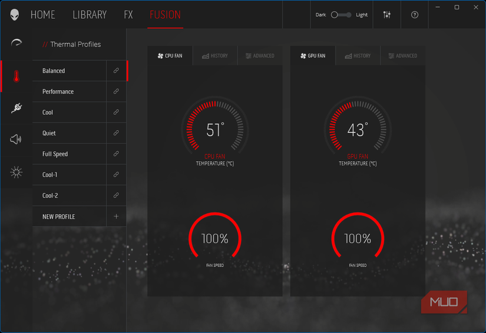Select the CPU FAN tab
This screenshot has width=486, height=333.
(170, 56)
